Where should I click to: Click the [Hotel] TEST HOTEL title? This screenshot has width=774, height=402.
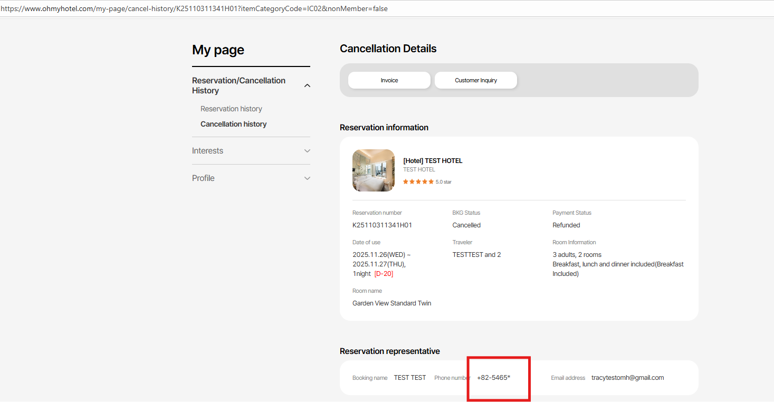433,161
